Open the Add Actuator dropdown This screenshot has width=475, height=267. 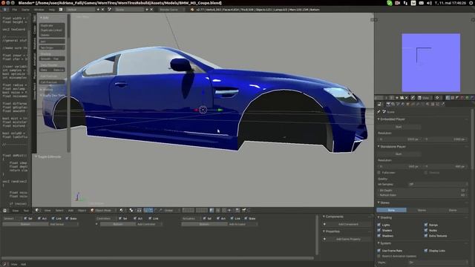click(242, 224)
